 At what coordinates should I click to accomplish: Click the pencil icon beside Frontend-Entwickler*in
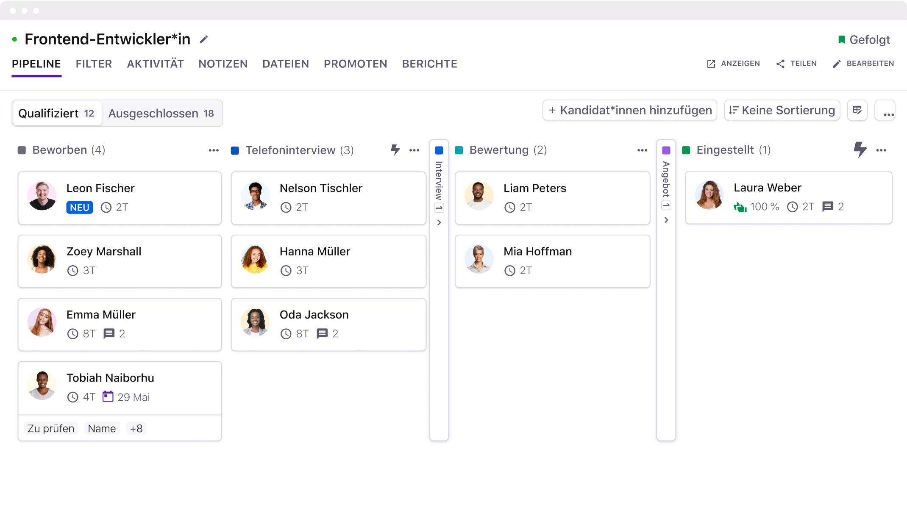pos(203,39)
